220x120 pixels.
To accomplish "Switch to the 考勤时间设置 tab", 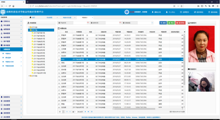I will 67,17.
